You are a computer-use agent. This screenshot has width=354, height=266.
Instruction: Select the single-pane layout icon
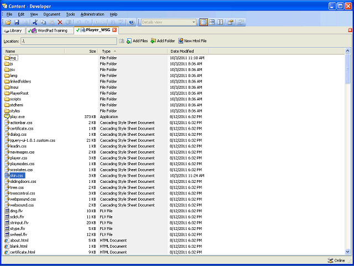point(204,22)
